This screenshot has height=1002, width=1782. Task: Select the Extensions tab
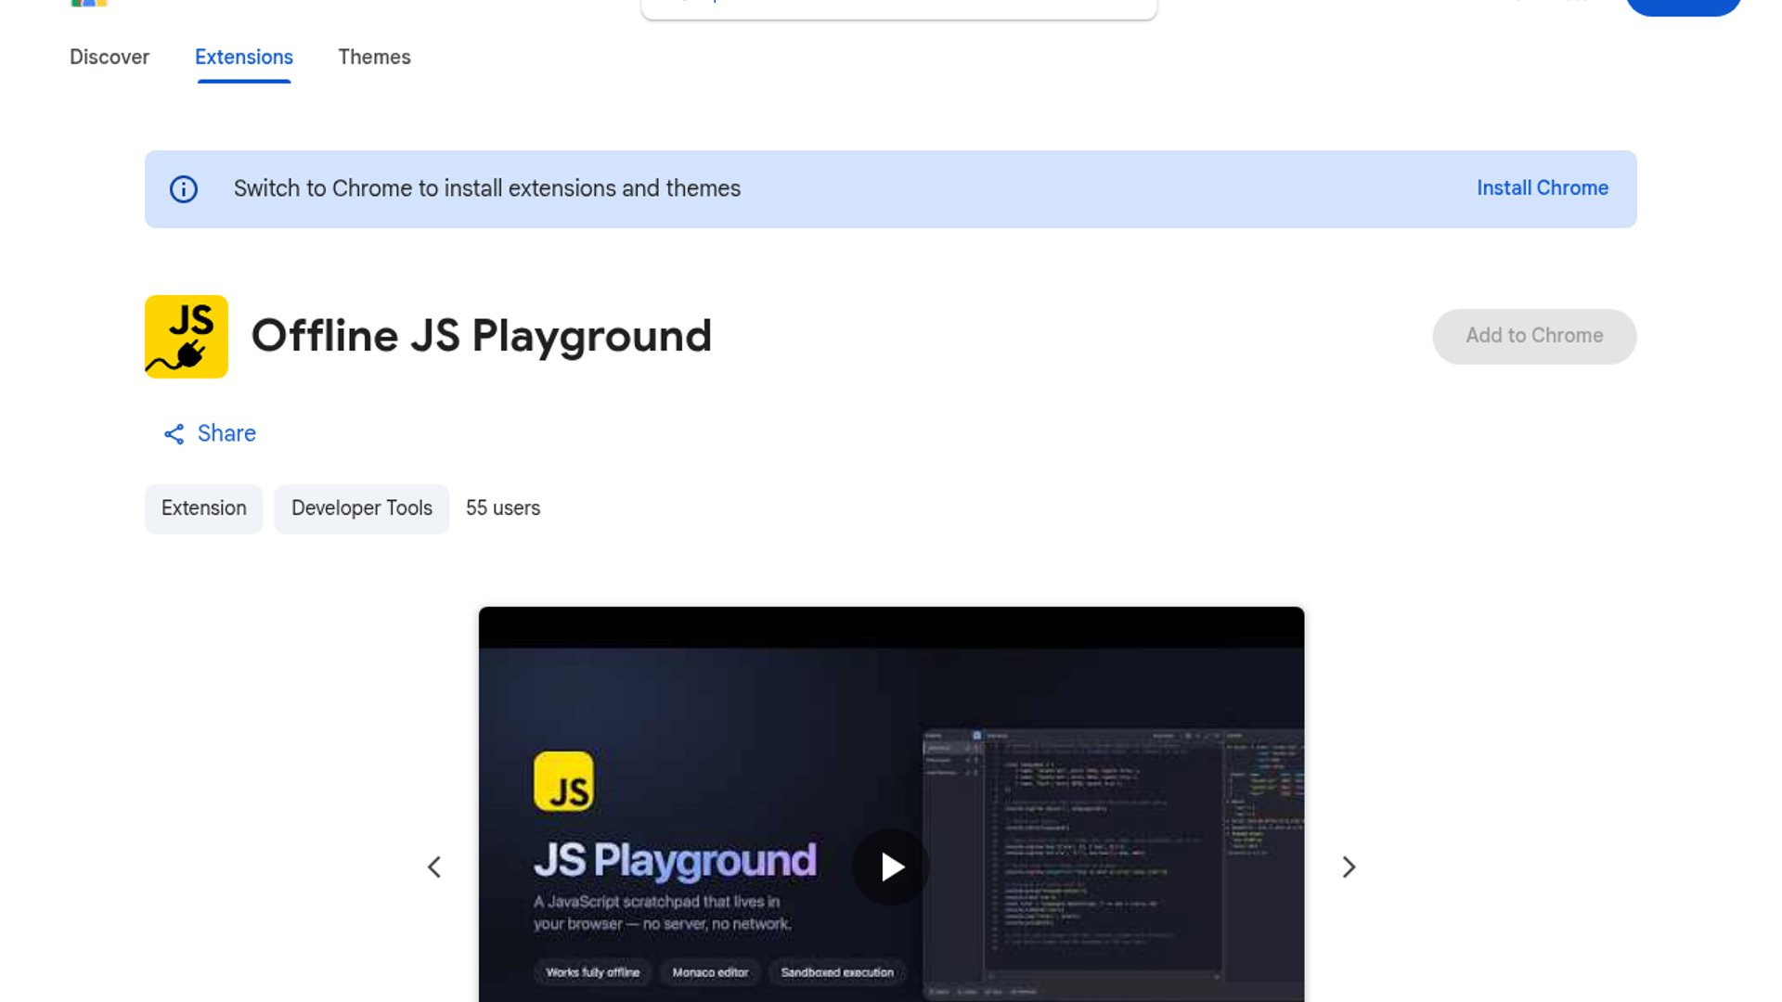point(244,58)
